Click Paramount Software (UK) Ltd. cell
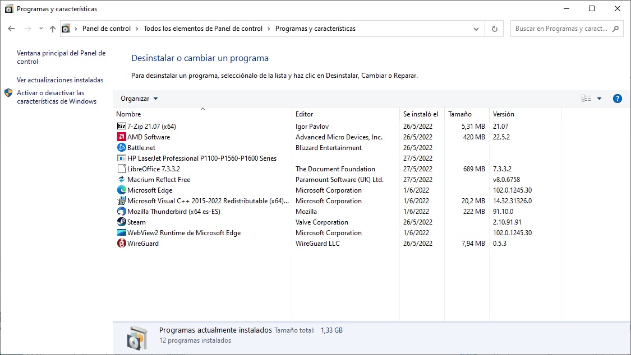The image size is (631, 355). [339, 180]
